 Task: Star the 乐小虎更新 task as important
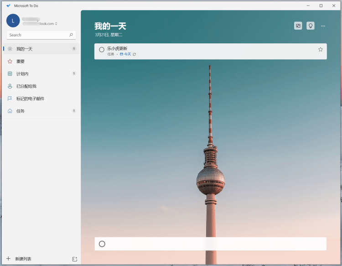[321, 50]
